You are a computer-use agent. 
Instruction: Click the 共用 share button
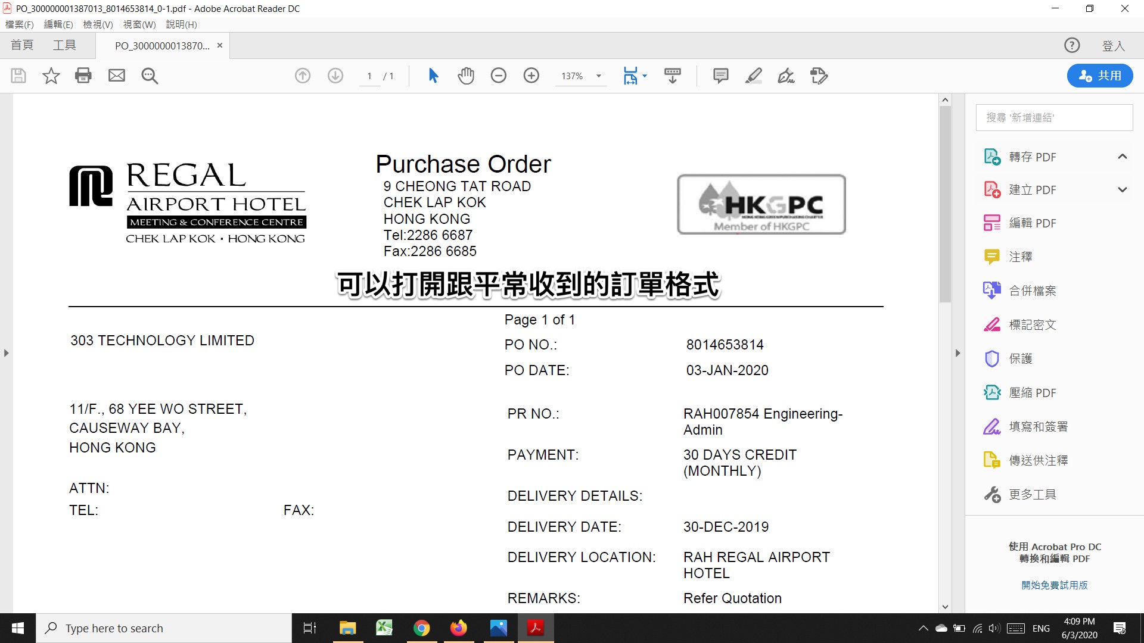(1100, 76)
